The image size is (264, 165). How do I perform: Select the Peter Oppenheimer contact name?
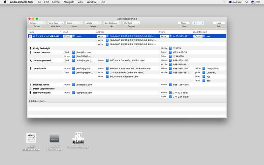[44, 89]
